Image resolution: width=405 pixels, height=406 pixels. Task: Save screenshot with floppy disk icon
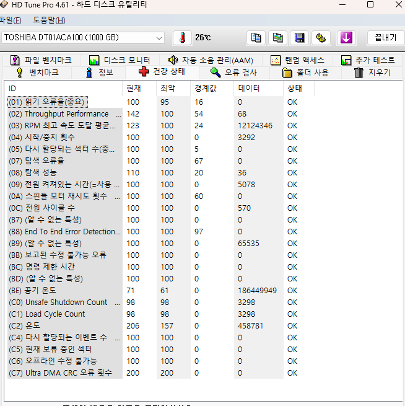299,38
